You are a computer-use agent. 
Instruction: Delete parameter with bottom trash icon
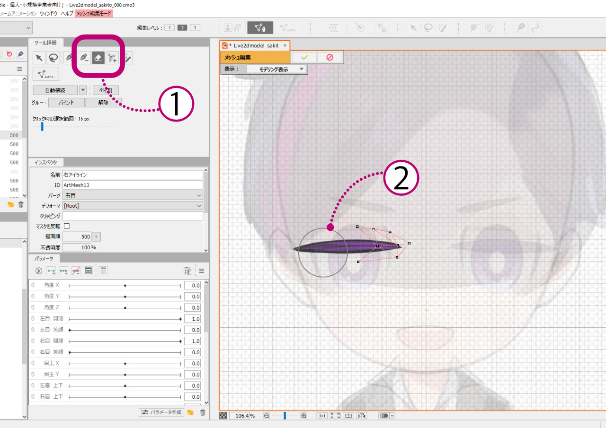[x=203, y=412]
